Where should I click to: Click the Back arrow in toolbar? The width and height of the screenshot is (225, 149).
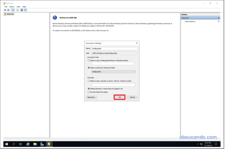click(5, 10)
